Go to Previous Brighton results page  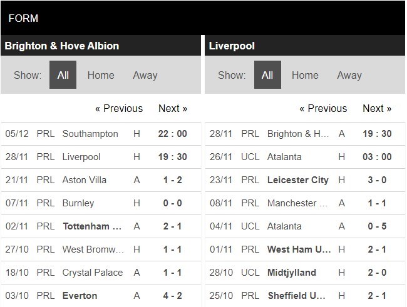[x=119, y=108]
